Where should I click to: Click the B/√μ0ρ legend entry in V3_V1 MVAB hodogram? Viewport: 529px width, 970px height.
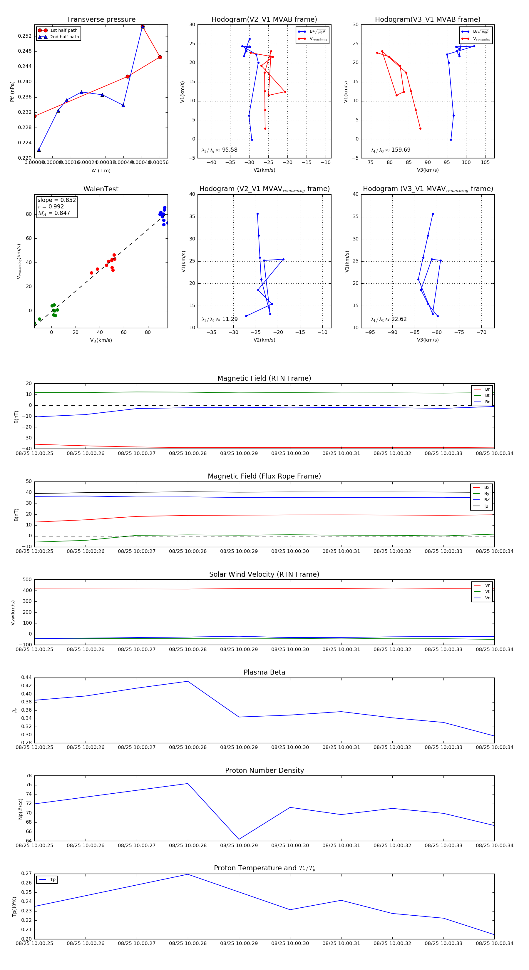[476, 32]
